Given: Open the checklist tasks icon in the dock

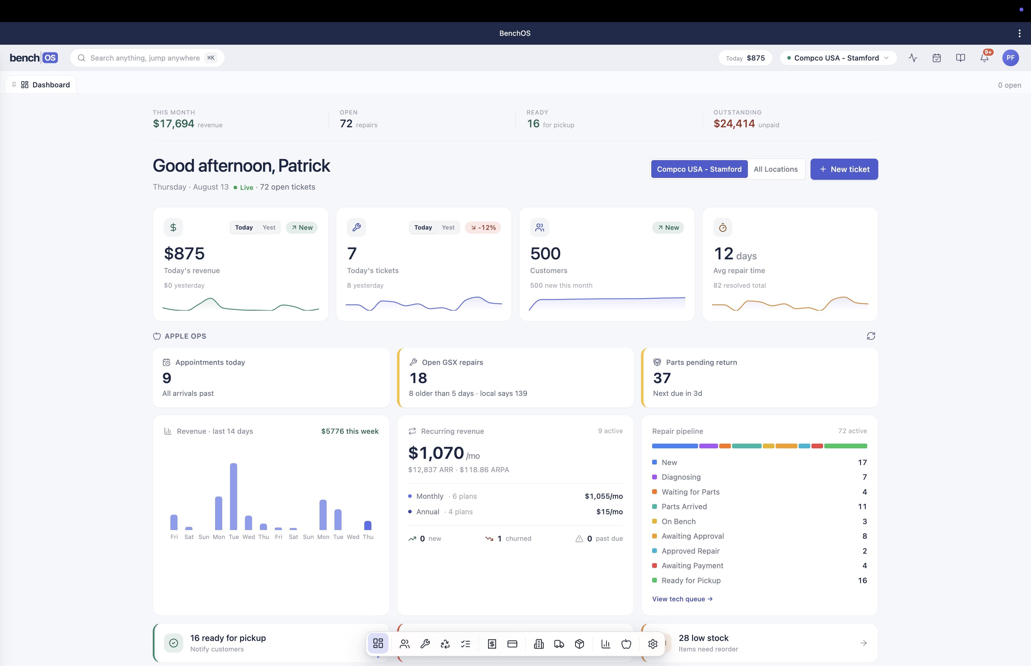Looking at the screenshot, I should pyautogui.click(x=465, y=644).
